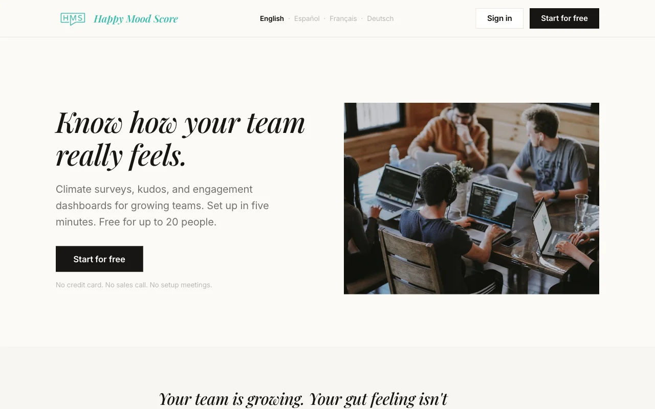Click the drinking glass in the photo
Viewport: 655px width, 409px height.
point(581,212)
